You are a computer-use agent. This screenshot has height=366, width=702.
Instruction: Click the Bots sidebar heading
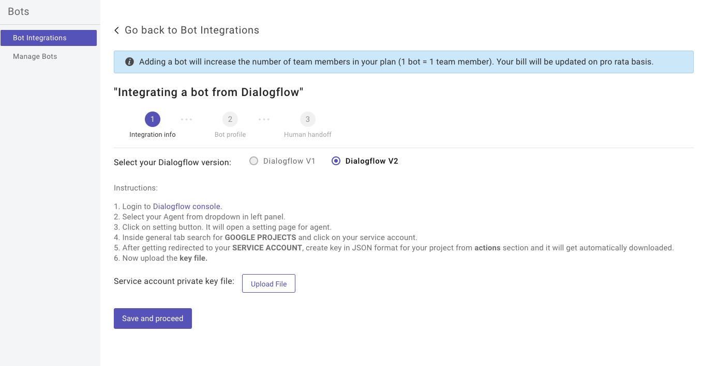coord(19,11)
